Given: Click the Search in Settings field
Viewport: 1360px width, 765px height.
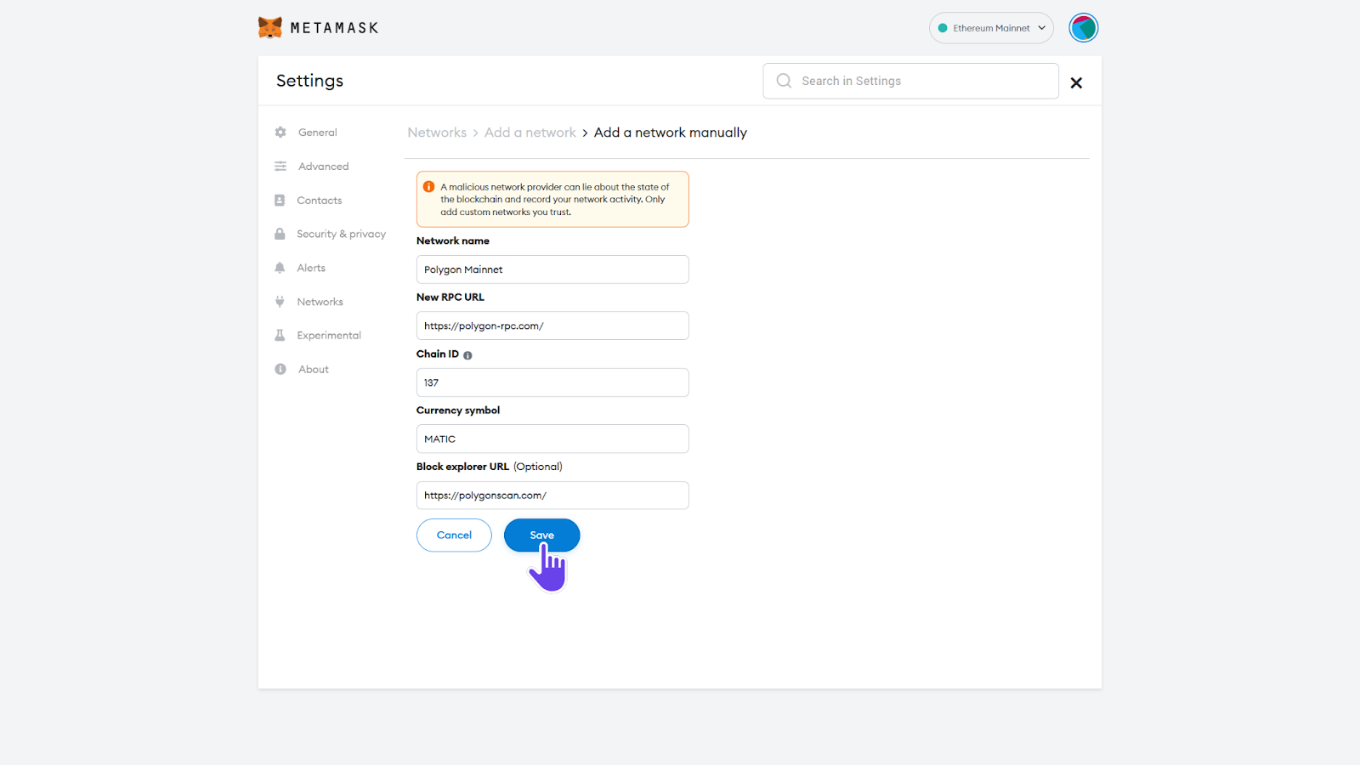Looking at the screenshot, I should point(910,81).
